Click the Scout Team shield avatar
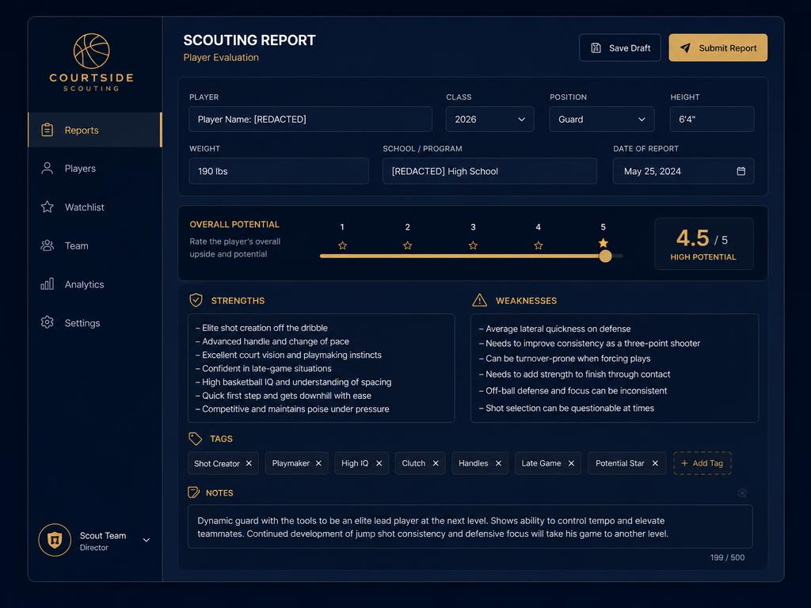This screenshot has width=811, height=608. click(x=55, y=540)
